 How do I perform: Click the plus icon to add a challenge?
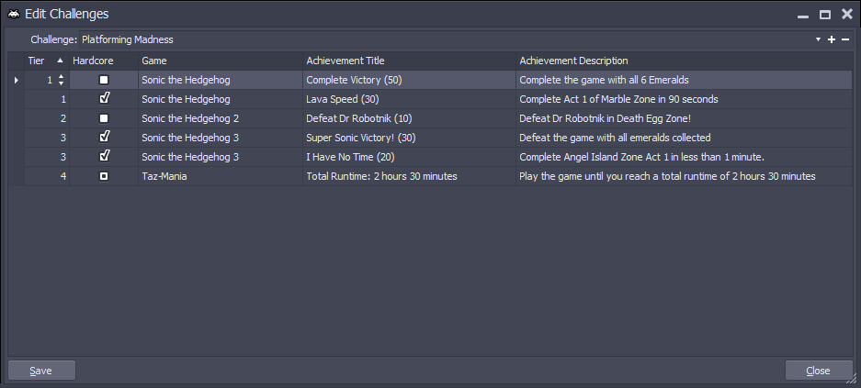(832, 39)
